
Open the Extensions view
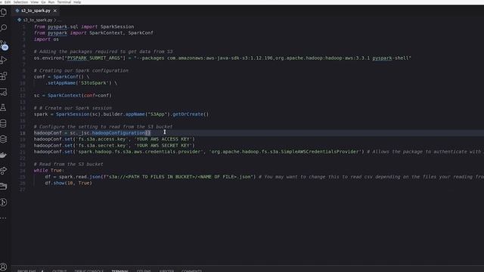pos(4,76)
